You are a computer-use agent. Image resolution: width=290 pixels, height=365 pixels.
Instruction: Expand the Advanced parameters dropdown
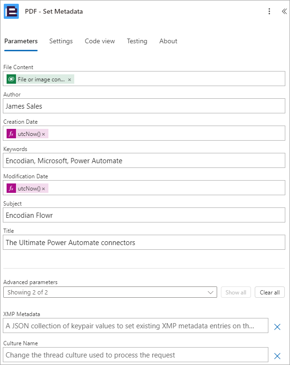tap(110, 292)
